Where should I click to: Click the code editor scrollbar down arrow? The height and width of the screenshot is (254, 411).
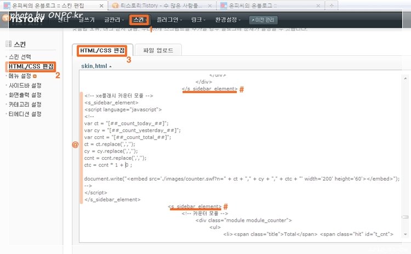click(406, 234)
